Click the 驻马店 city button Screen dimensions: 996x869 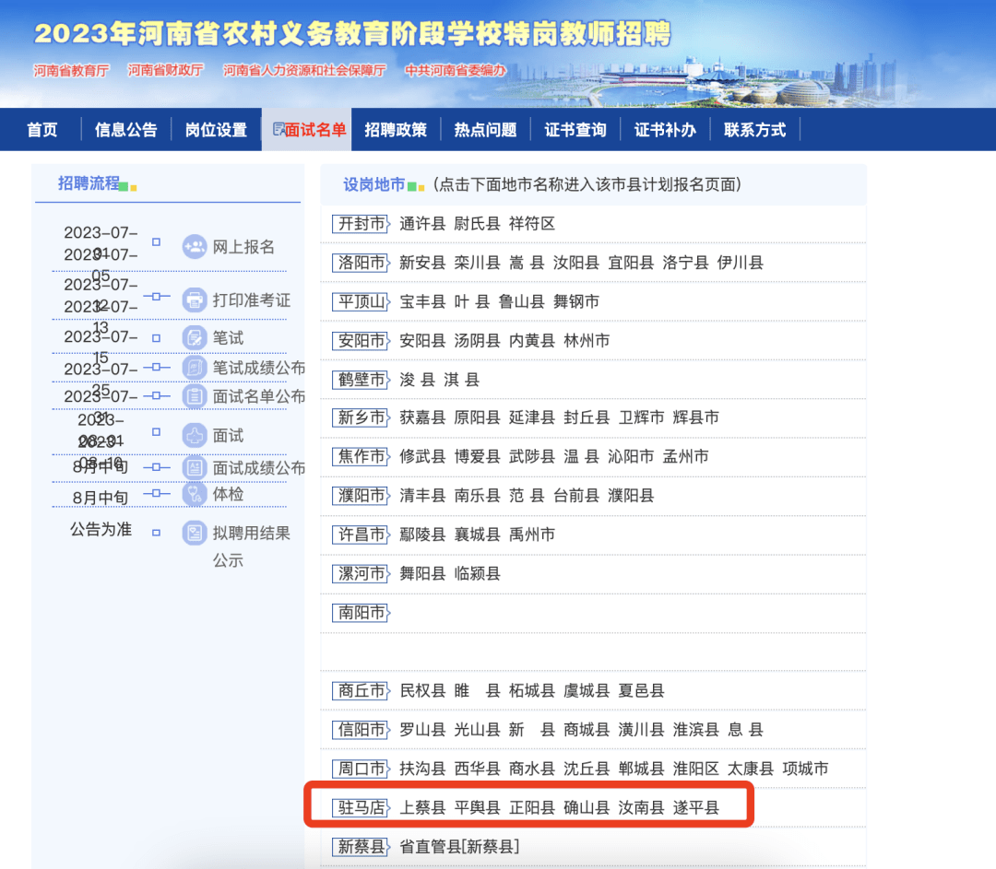click(x=361, y=807)
